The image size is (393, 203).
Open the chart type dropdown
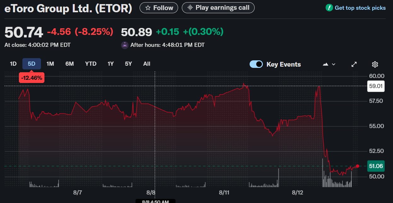(x=329, y=64)
